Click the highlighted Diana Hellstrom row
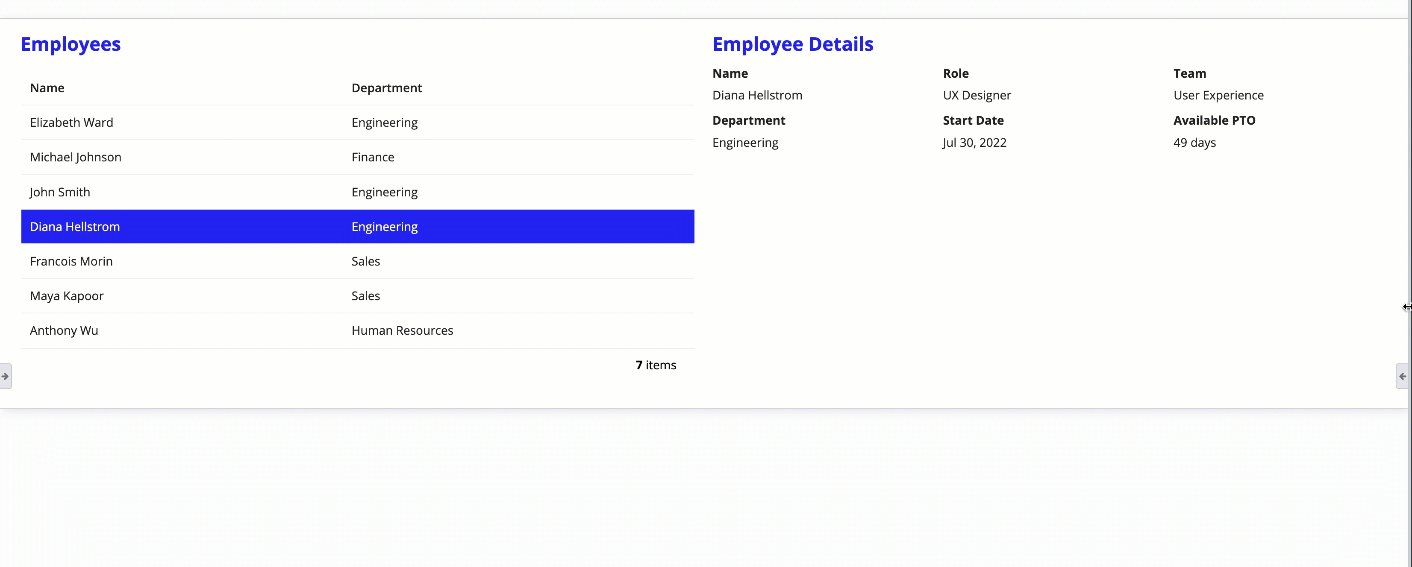Image resolution: width=1412 pixels, height=567 pixels. pos(357,226)
